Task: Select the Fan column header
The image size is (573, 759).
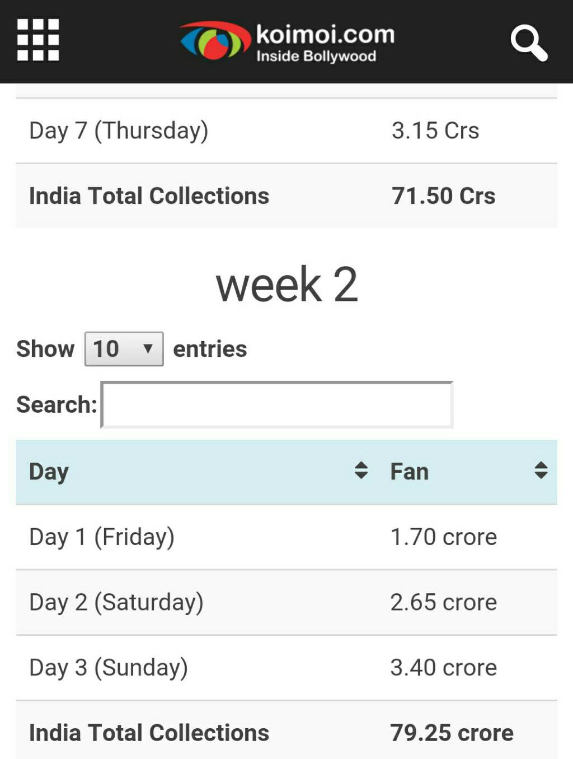Action: pyautogui.click(x=467, y=472)
